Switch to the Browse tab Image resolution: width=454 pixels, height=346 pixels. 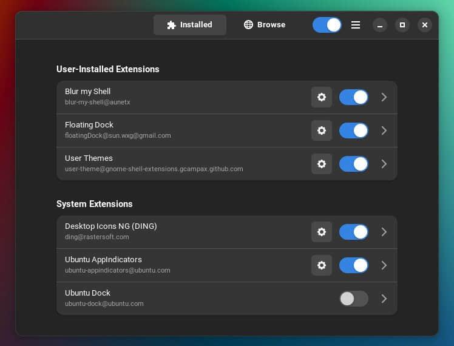(x=264, y=25)
